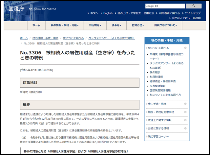Click the 所得税（譲渡所得） text
The image size is (210, 155).
[x=31, y=92]
